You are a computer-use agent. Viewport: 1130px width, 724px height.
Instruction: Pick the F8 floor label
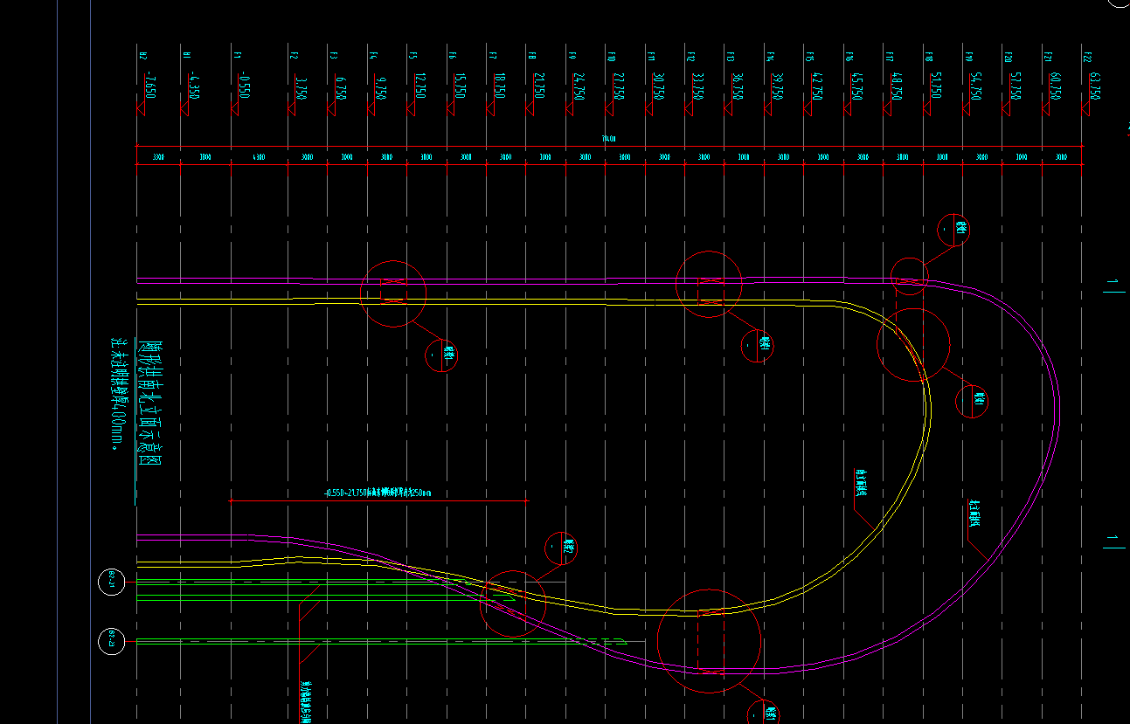coord(531,56)
